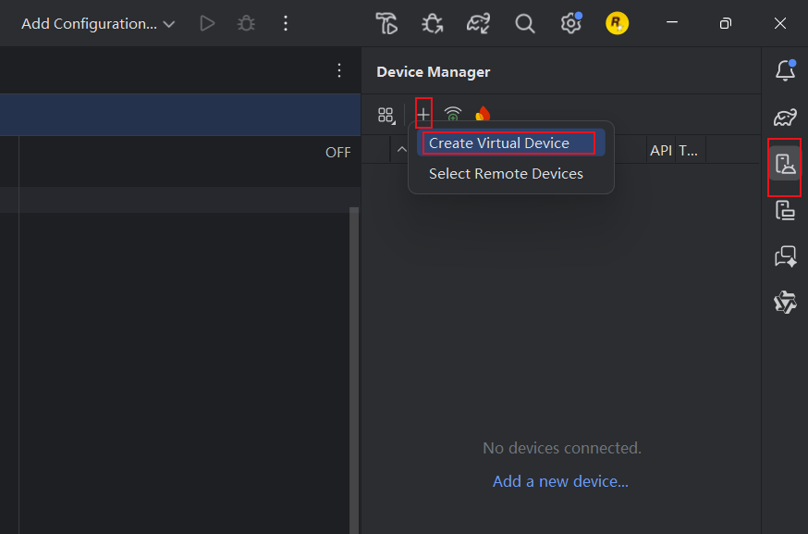Click the Firebase flame icon
The width and height of the screenshot is (808, 534).
[483, 115]
